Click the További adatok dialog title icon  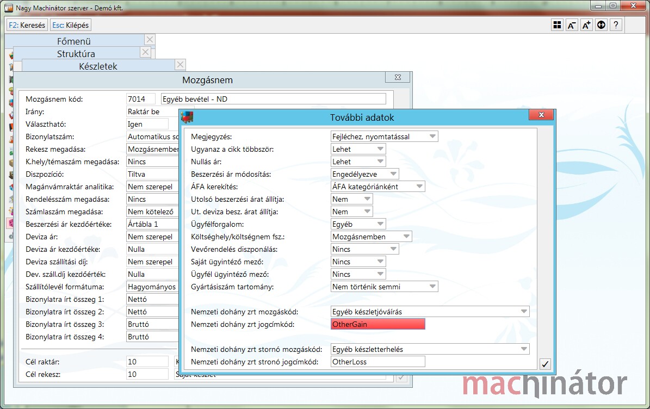point(187,117)
